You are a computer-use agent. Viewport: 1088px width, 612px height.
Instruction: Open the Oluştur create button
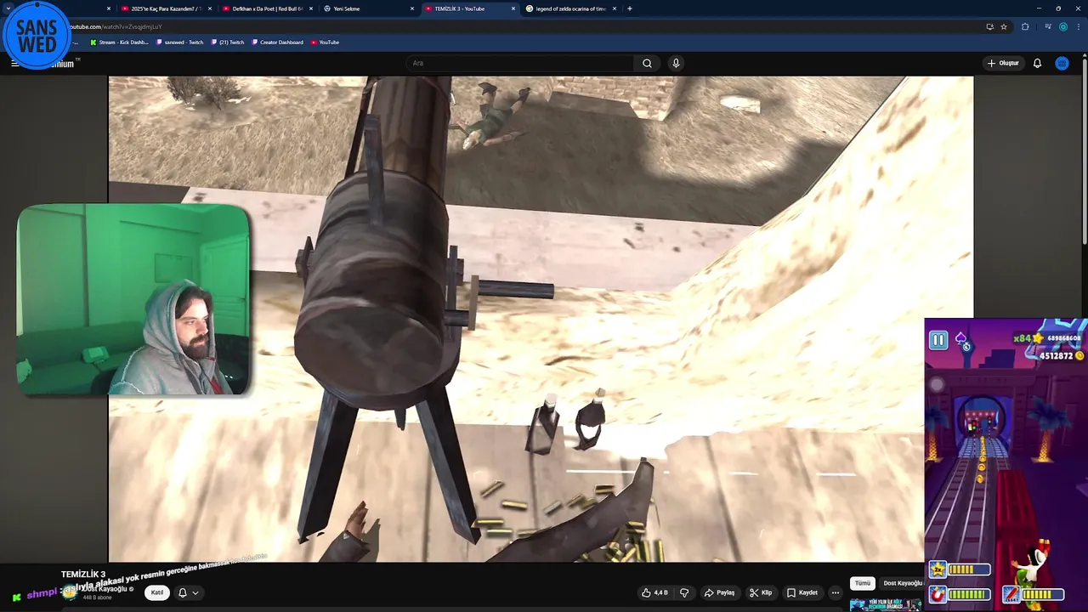[1003, 63]
